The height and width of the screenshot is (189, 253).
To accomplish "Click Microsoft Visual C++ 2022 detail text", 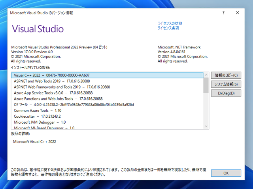I will click(34, 142).
